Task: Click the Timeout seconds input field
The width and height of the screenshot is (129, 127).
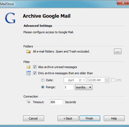Action: tap(56, 102)
